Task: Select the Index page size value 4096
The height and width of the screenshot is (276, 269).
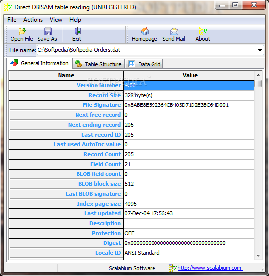Action: pos(189,204)
